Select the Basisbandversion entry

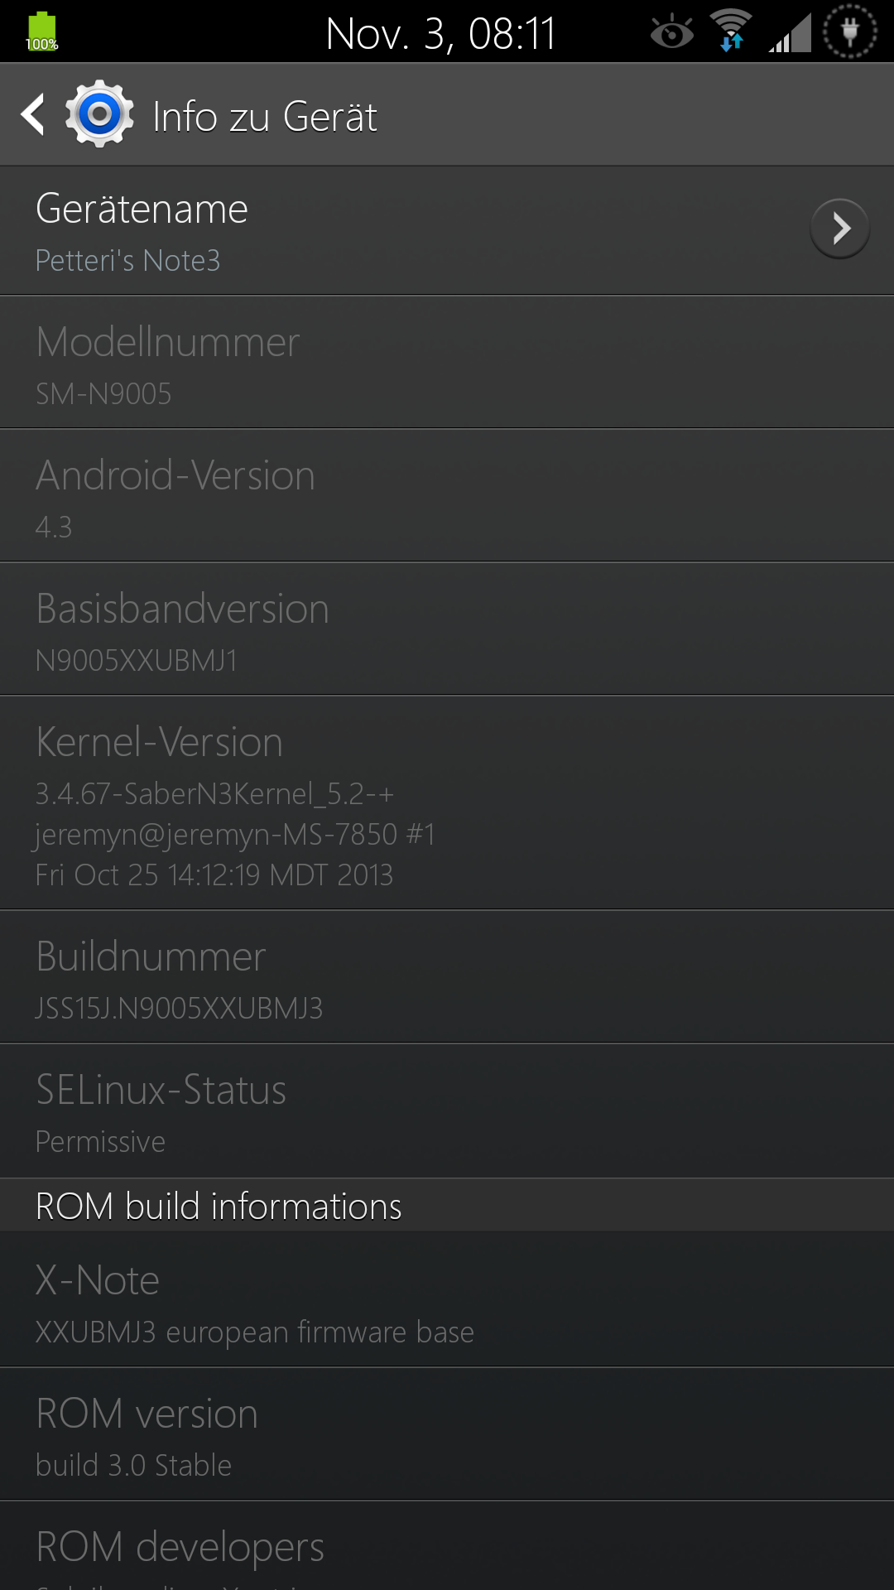pyautogui.click(x=447, y=629)
